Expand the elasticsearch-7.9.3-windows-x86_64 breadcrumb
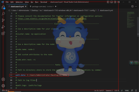The image size is (139, 92). [x=58, y=11]
